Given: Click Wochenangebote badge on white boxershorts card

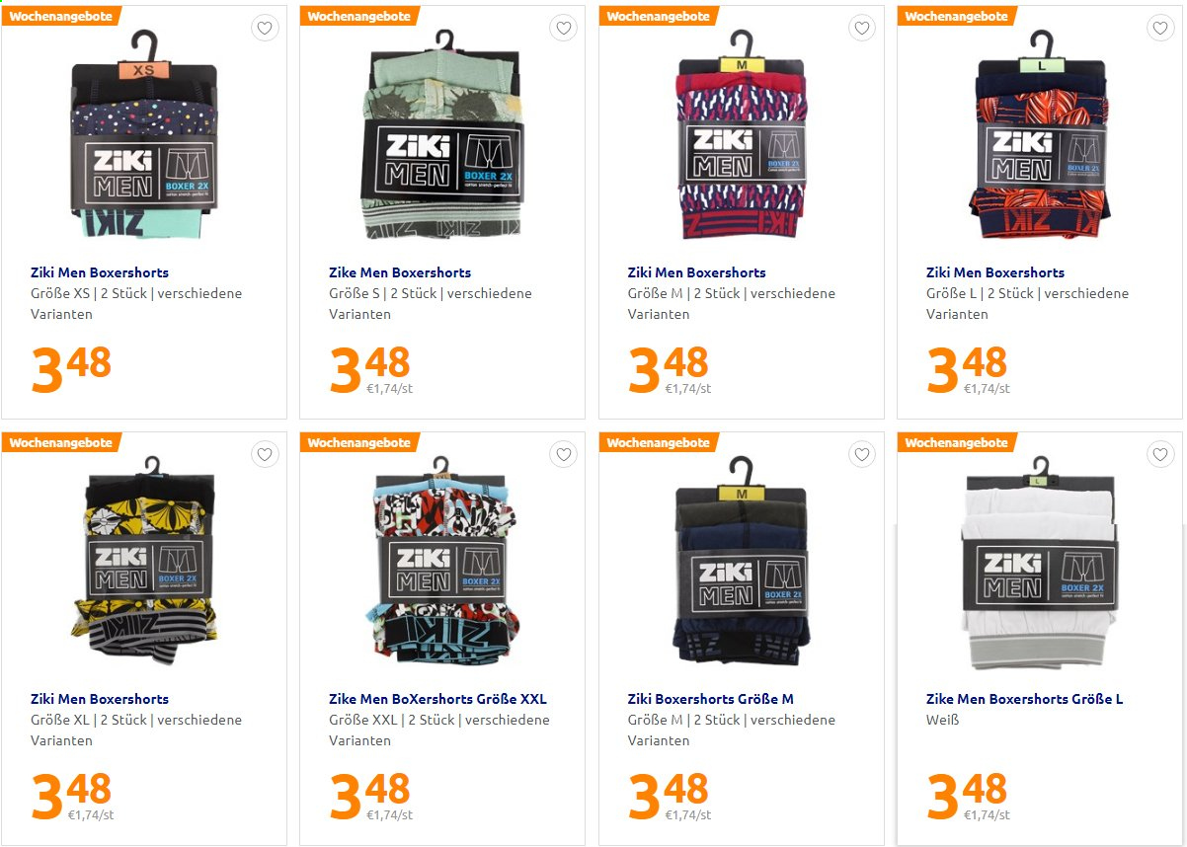Looking at the screenshot, I should 957,442.
